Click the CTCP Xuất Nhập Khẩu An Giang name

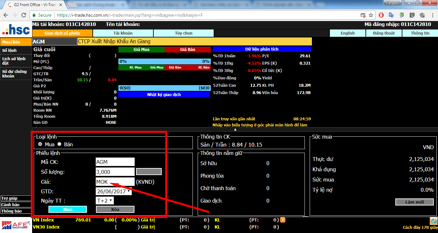[x=114, y=42]
